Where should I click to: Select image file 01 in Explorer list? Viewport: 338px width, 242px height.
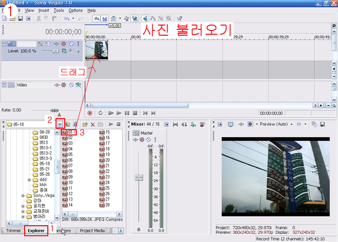point(68,132)
